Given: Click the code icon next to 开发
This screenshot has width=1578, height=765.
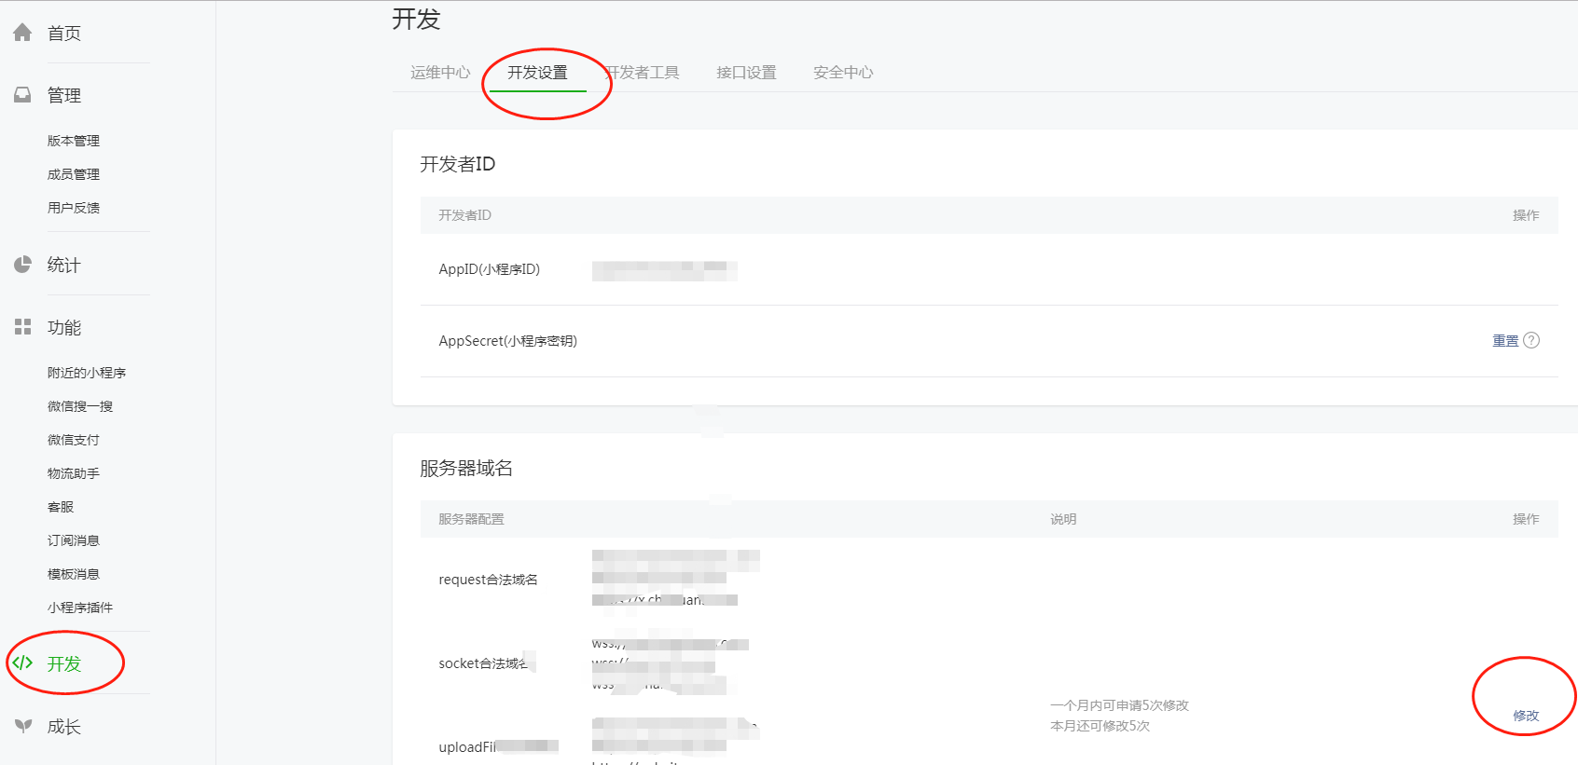Looking at the screenshot, I should point(22,663).
